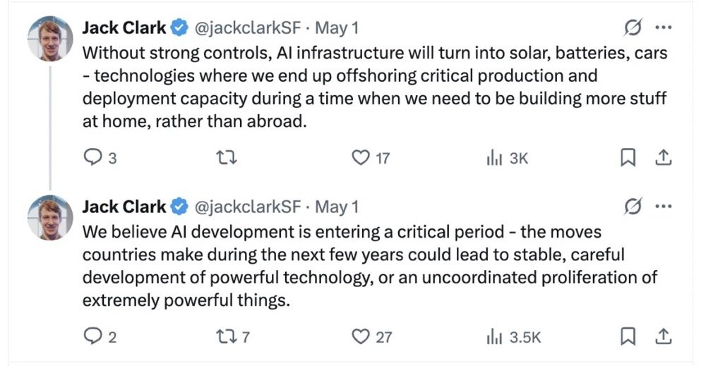Open Grok icon on first tweet
The image size is (706, 366).
click(633, 28)
